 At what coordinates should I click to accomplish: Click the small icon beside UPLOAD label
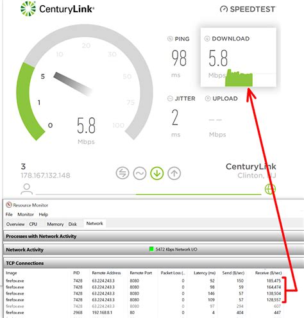click(208, 99)
